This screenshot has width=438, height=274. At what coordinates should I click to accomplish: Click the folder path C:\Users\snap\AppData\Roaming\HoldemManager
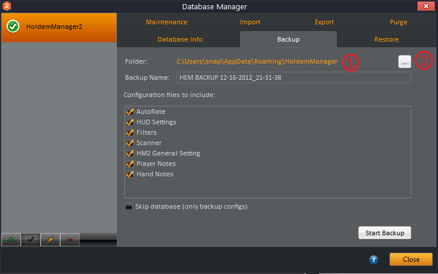coord(257,61)
